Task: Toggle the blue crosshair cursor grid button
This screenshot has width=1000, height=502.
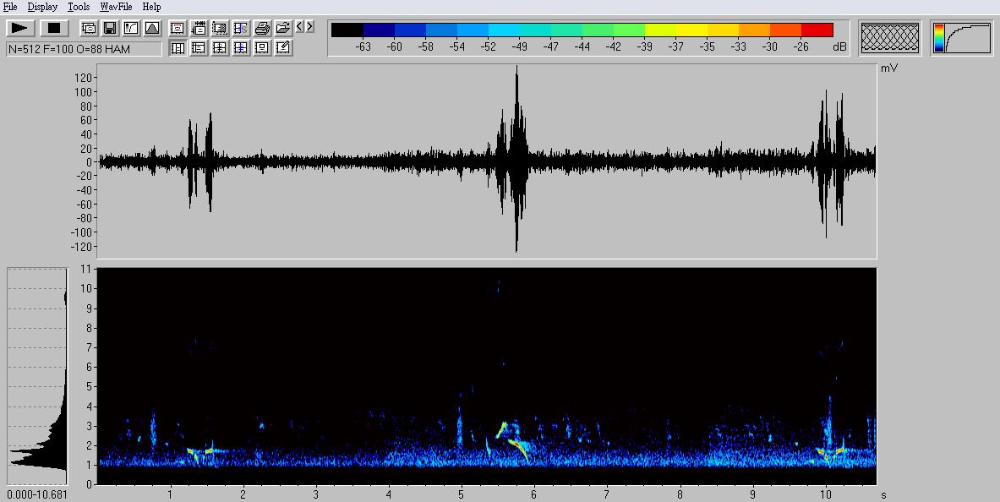Action: coord(241,48)
